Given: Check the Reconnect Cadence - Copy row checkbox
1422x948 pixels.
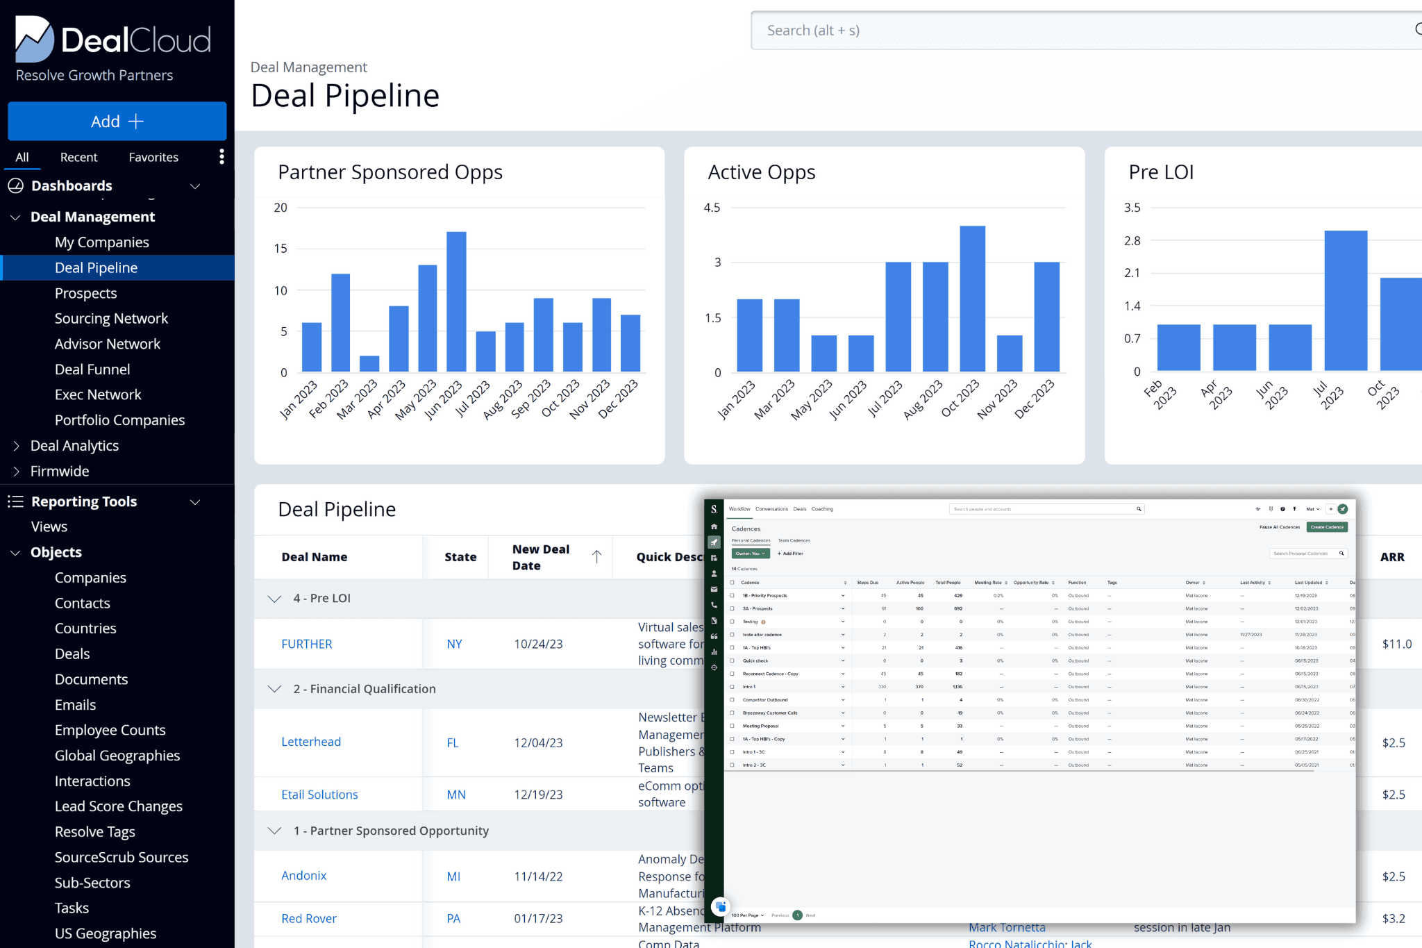Looking at the screenshot, I should pos(732,674).
